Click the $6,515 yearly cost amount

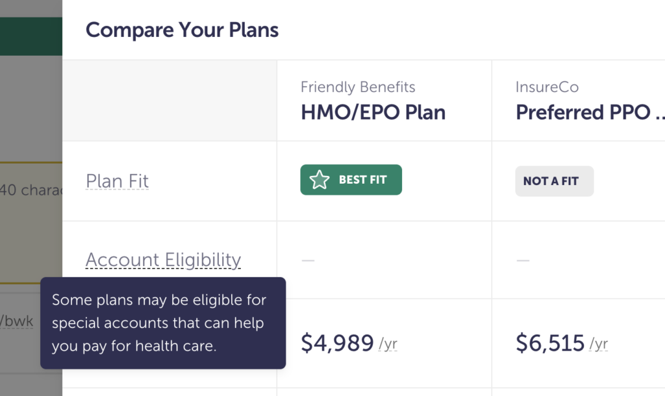[x=550, y=343]
